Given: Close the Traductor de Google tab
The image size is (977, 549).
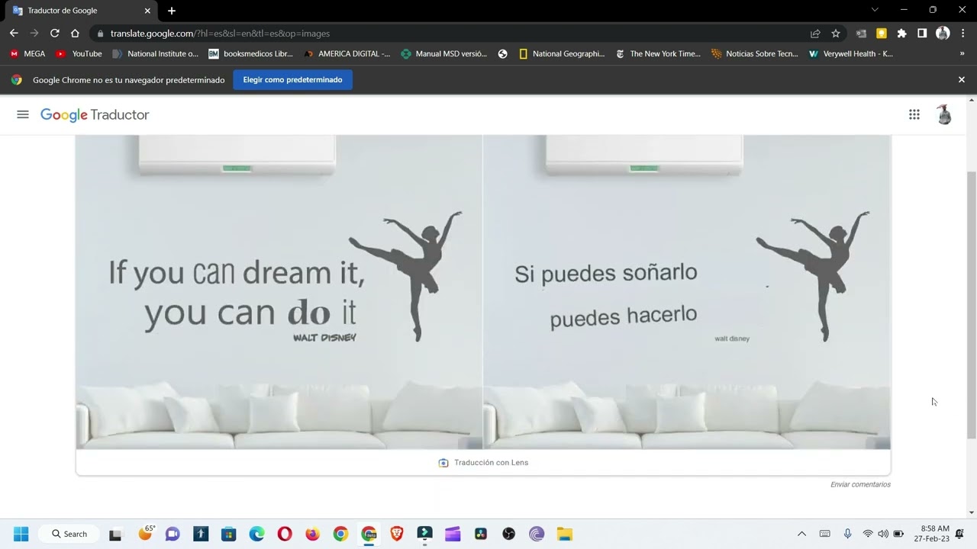Looking at the screenshot, I should pyautogui.click(x=147, y=11).
